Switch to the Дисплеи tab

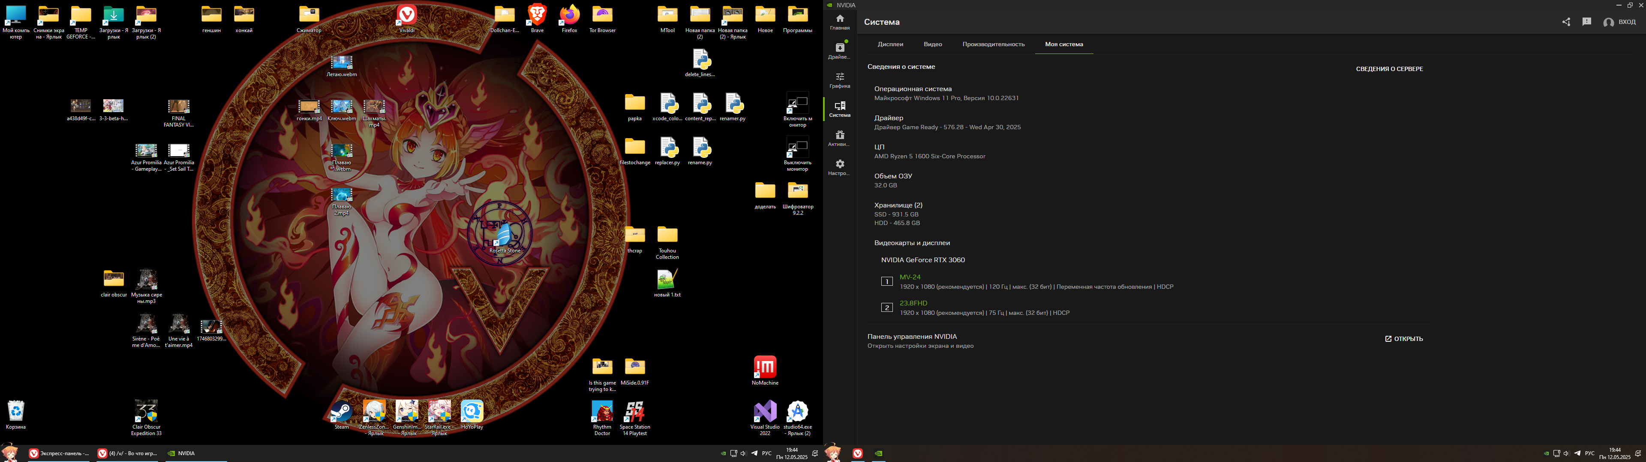coord(890,44)
